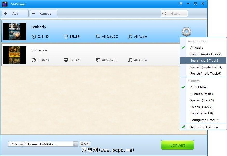Click Contagion All Audio text
This screenshot has height=156, width=227.
[x=140, y=60]
